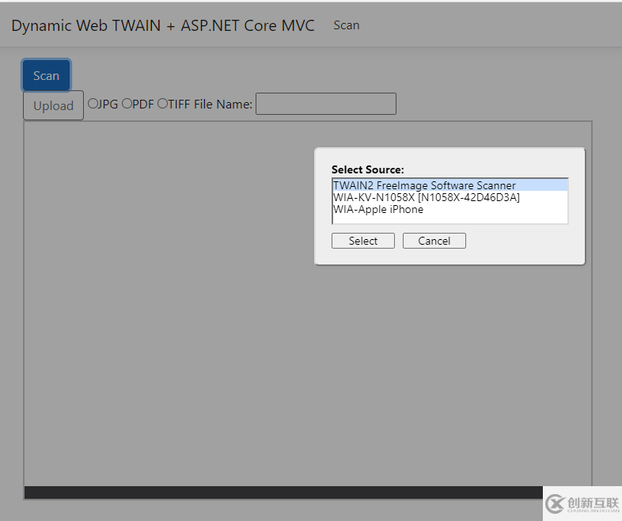Confirm source with Select button
Image resolution: width=622 pixels, height=521 pixels.
coord(363,241)
